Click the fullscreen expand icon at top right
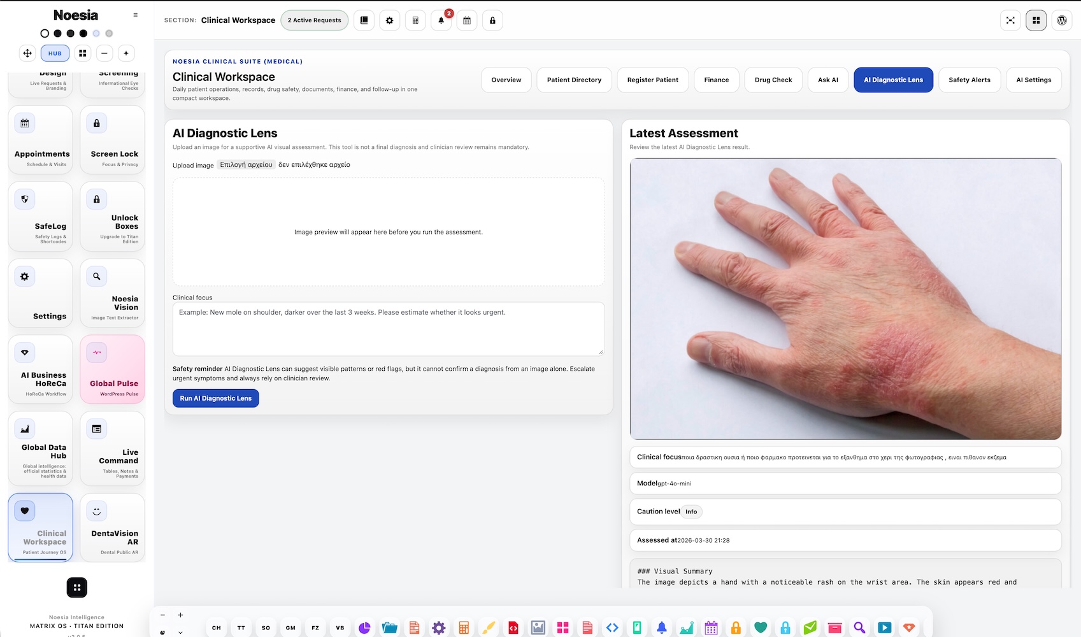 (x=1010, y=20)
